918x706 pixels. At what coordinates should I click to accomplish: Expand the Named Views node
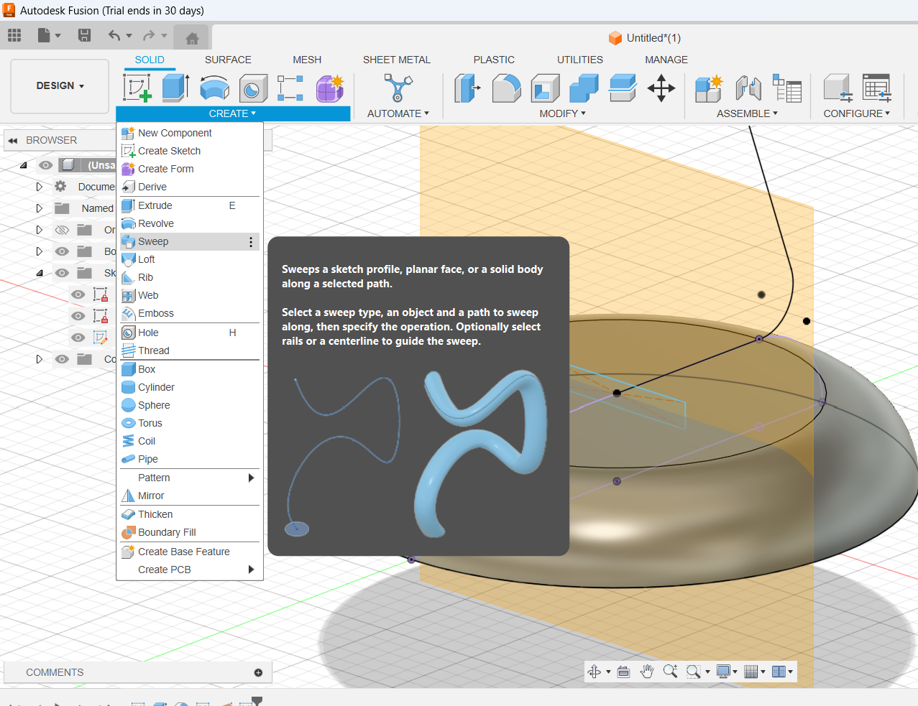point(40,208)
